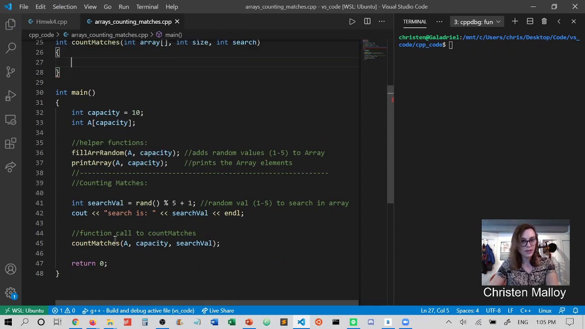The width and height of the screenshot is (585, 329).
Task: Split the editor to the right
Action: pyautogui.click(x=367, y=21)
